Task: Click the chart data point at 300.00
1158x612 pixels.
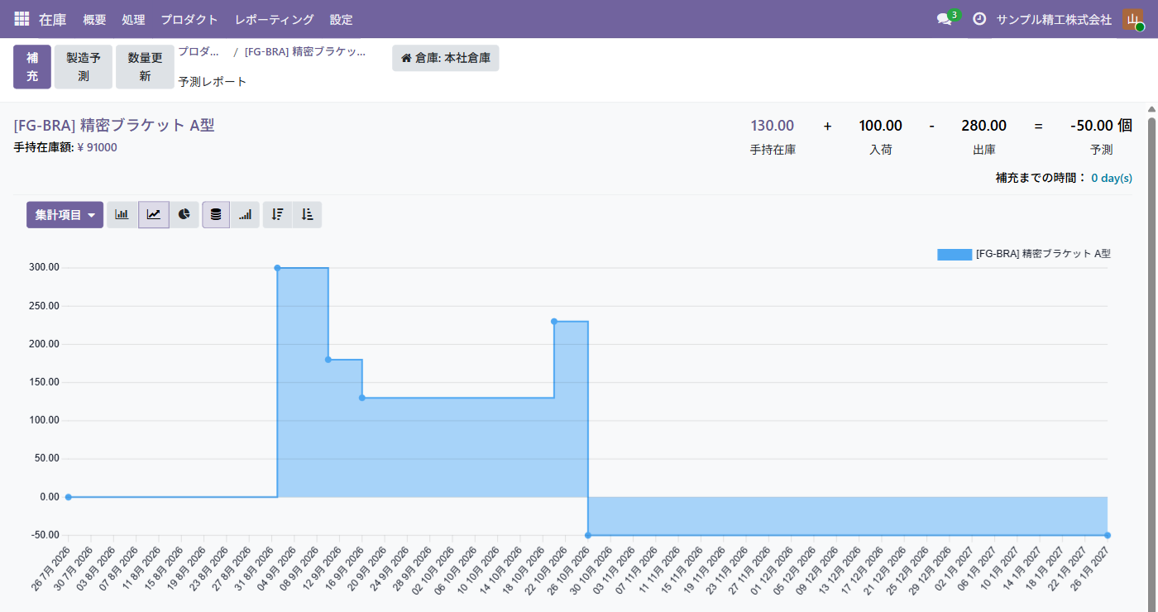Action: pyautogui.click(x=277, y=268)
